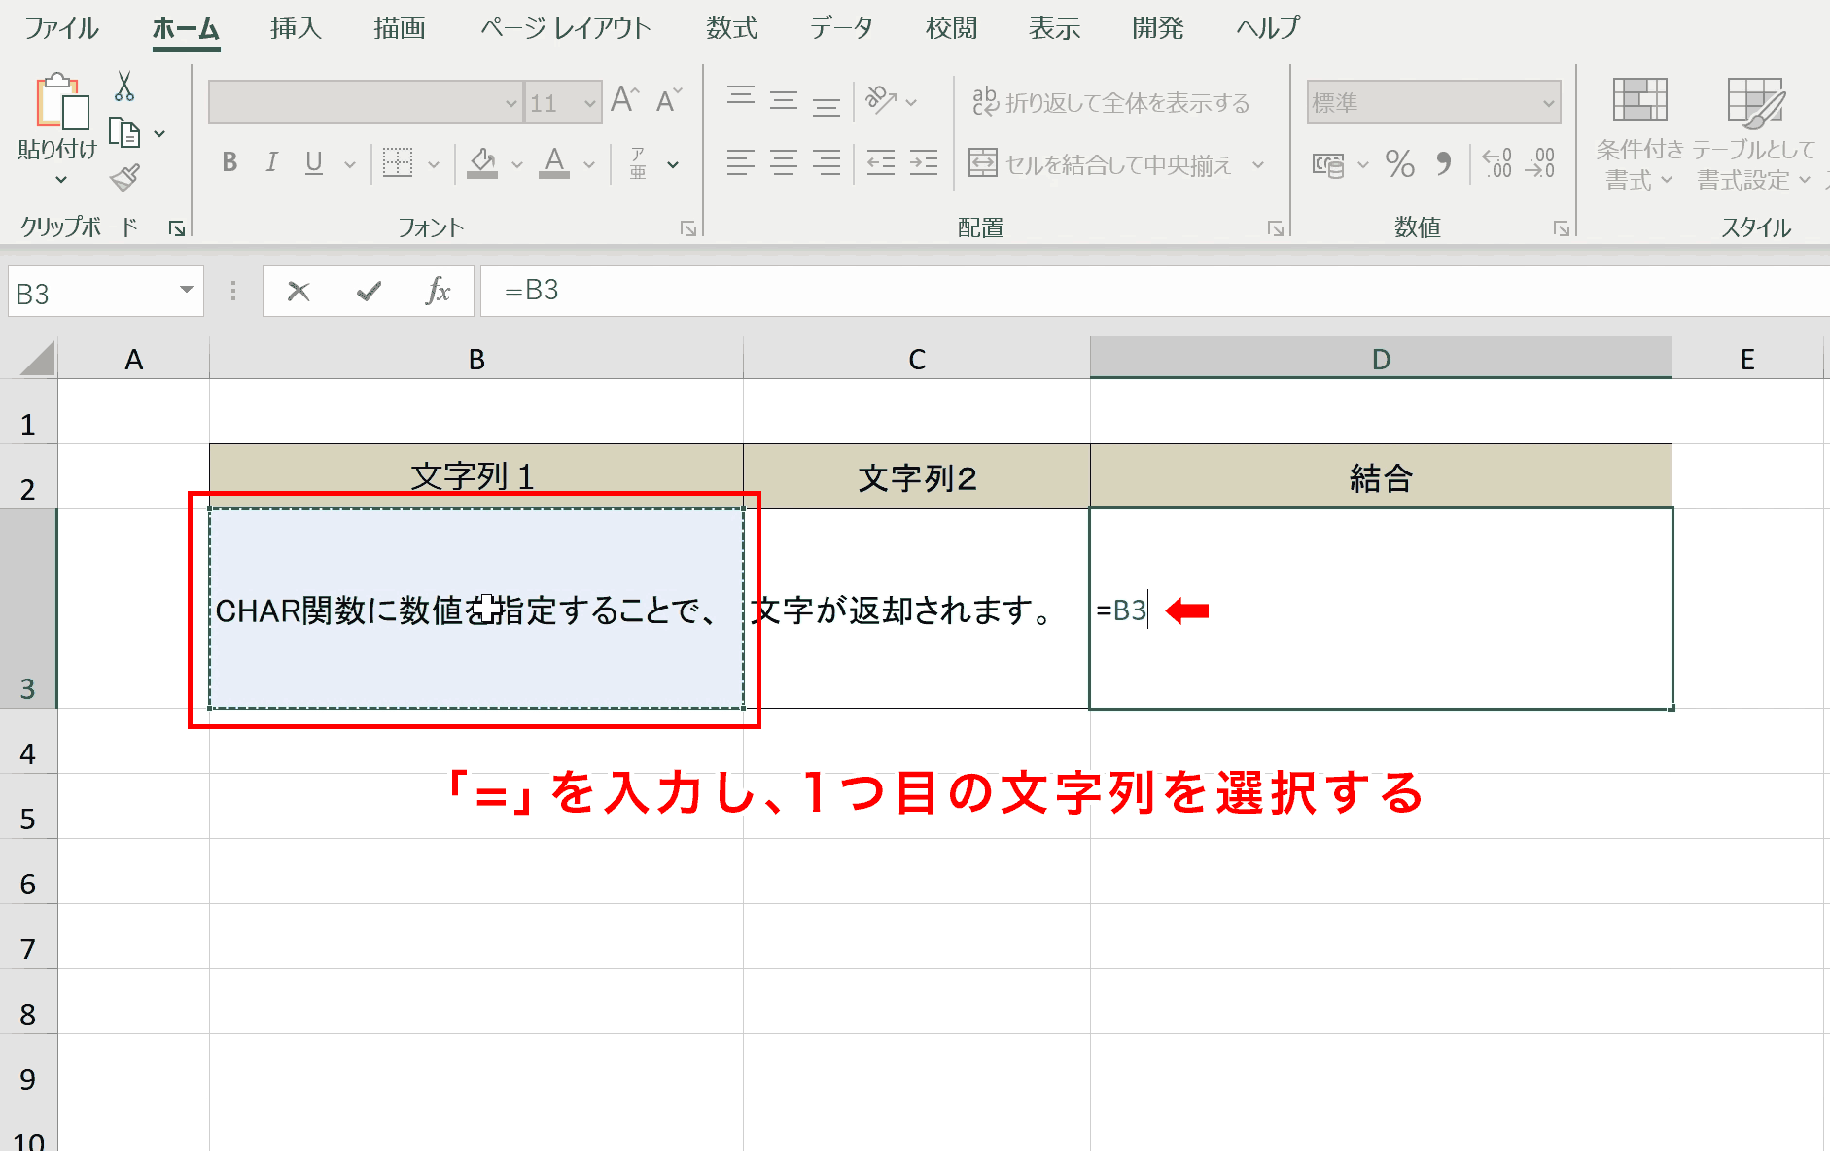Click the 文字列2 header cell

pyautogui.click(x=917, y=477)
